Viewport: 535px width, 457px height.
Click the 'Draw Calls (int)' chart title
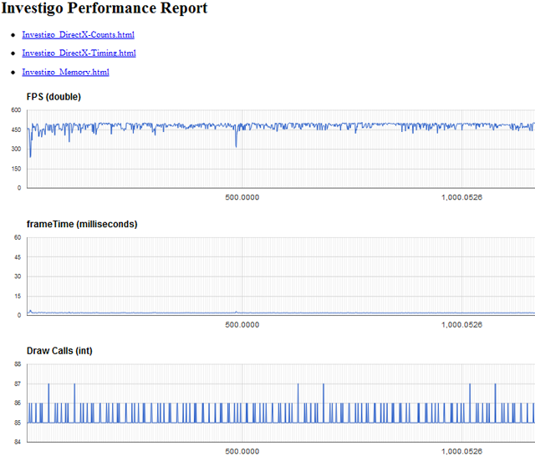59,351
